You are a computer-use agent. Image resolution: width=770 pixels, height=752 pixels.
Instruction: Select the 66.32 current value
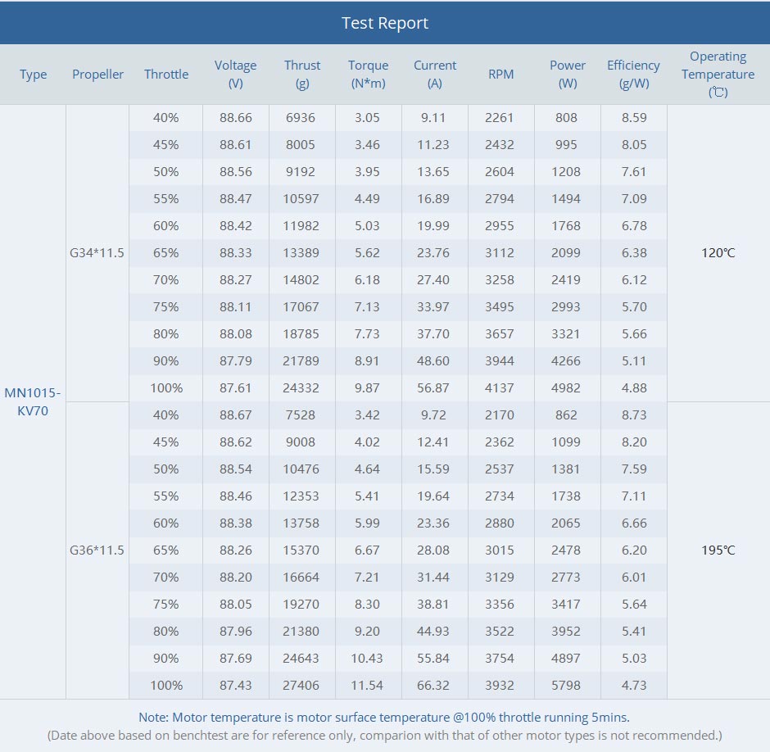[434, 686]
